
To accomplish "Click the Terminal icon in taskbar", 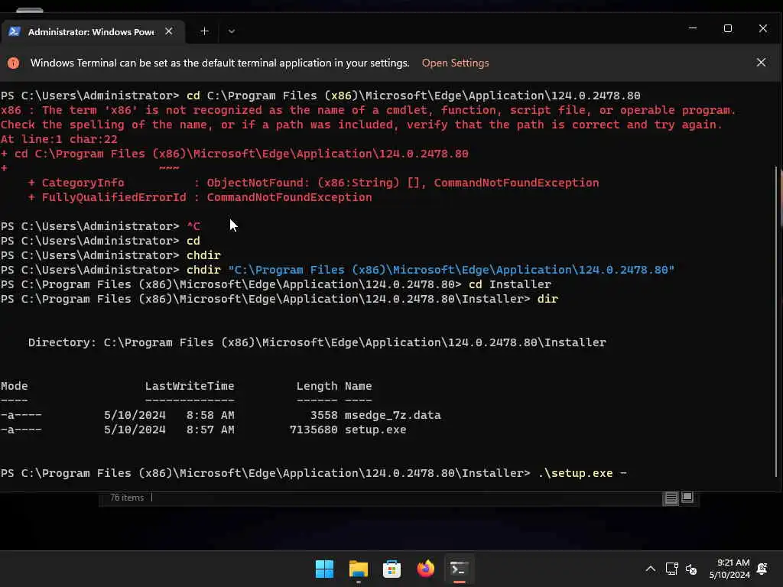I will click(460, 569).
